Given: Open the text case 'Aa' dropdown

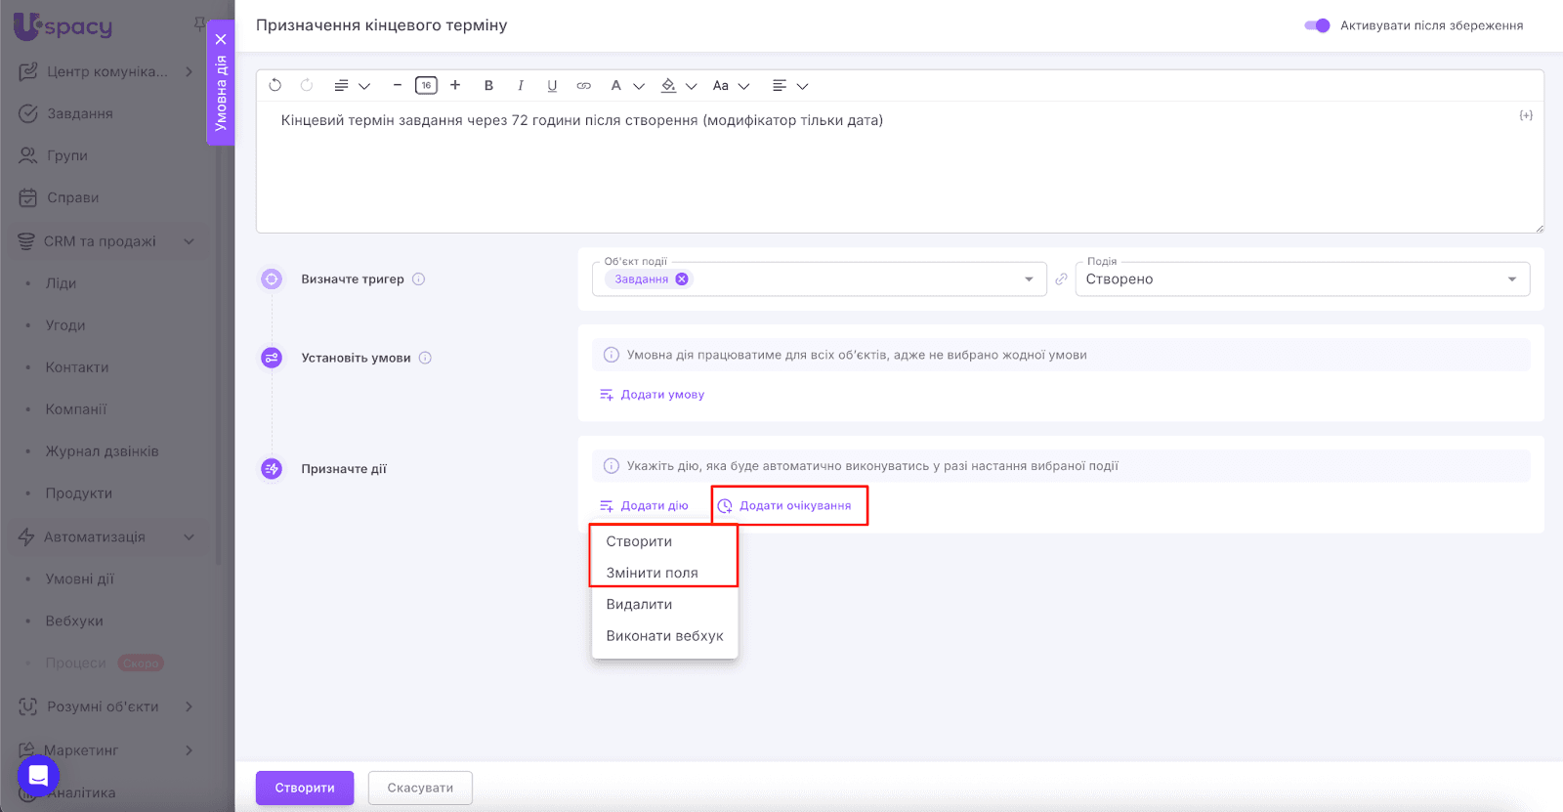Looking at the screenshot, I should pyautogui.click(x=730, y=86).
